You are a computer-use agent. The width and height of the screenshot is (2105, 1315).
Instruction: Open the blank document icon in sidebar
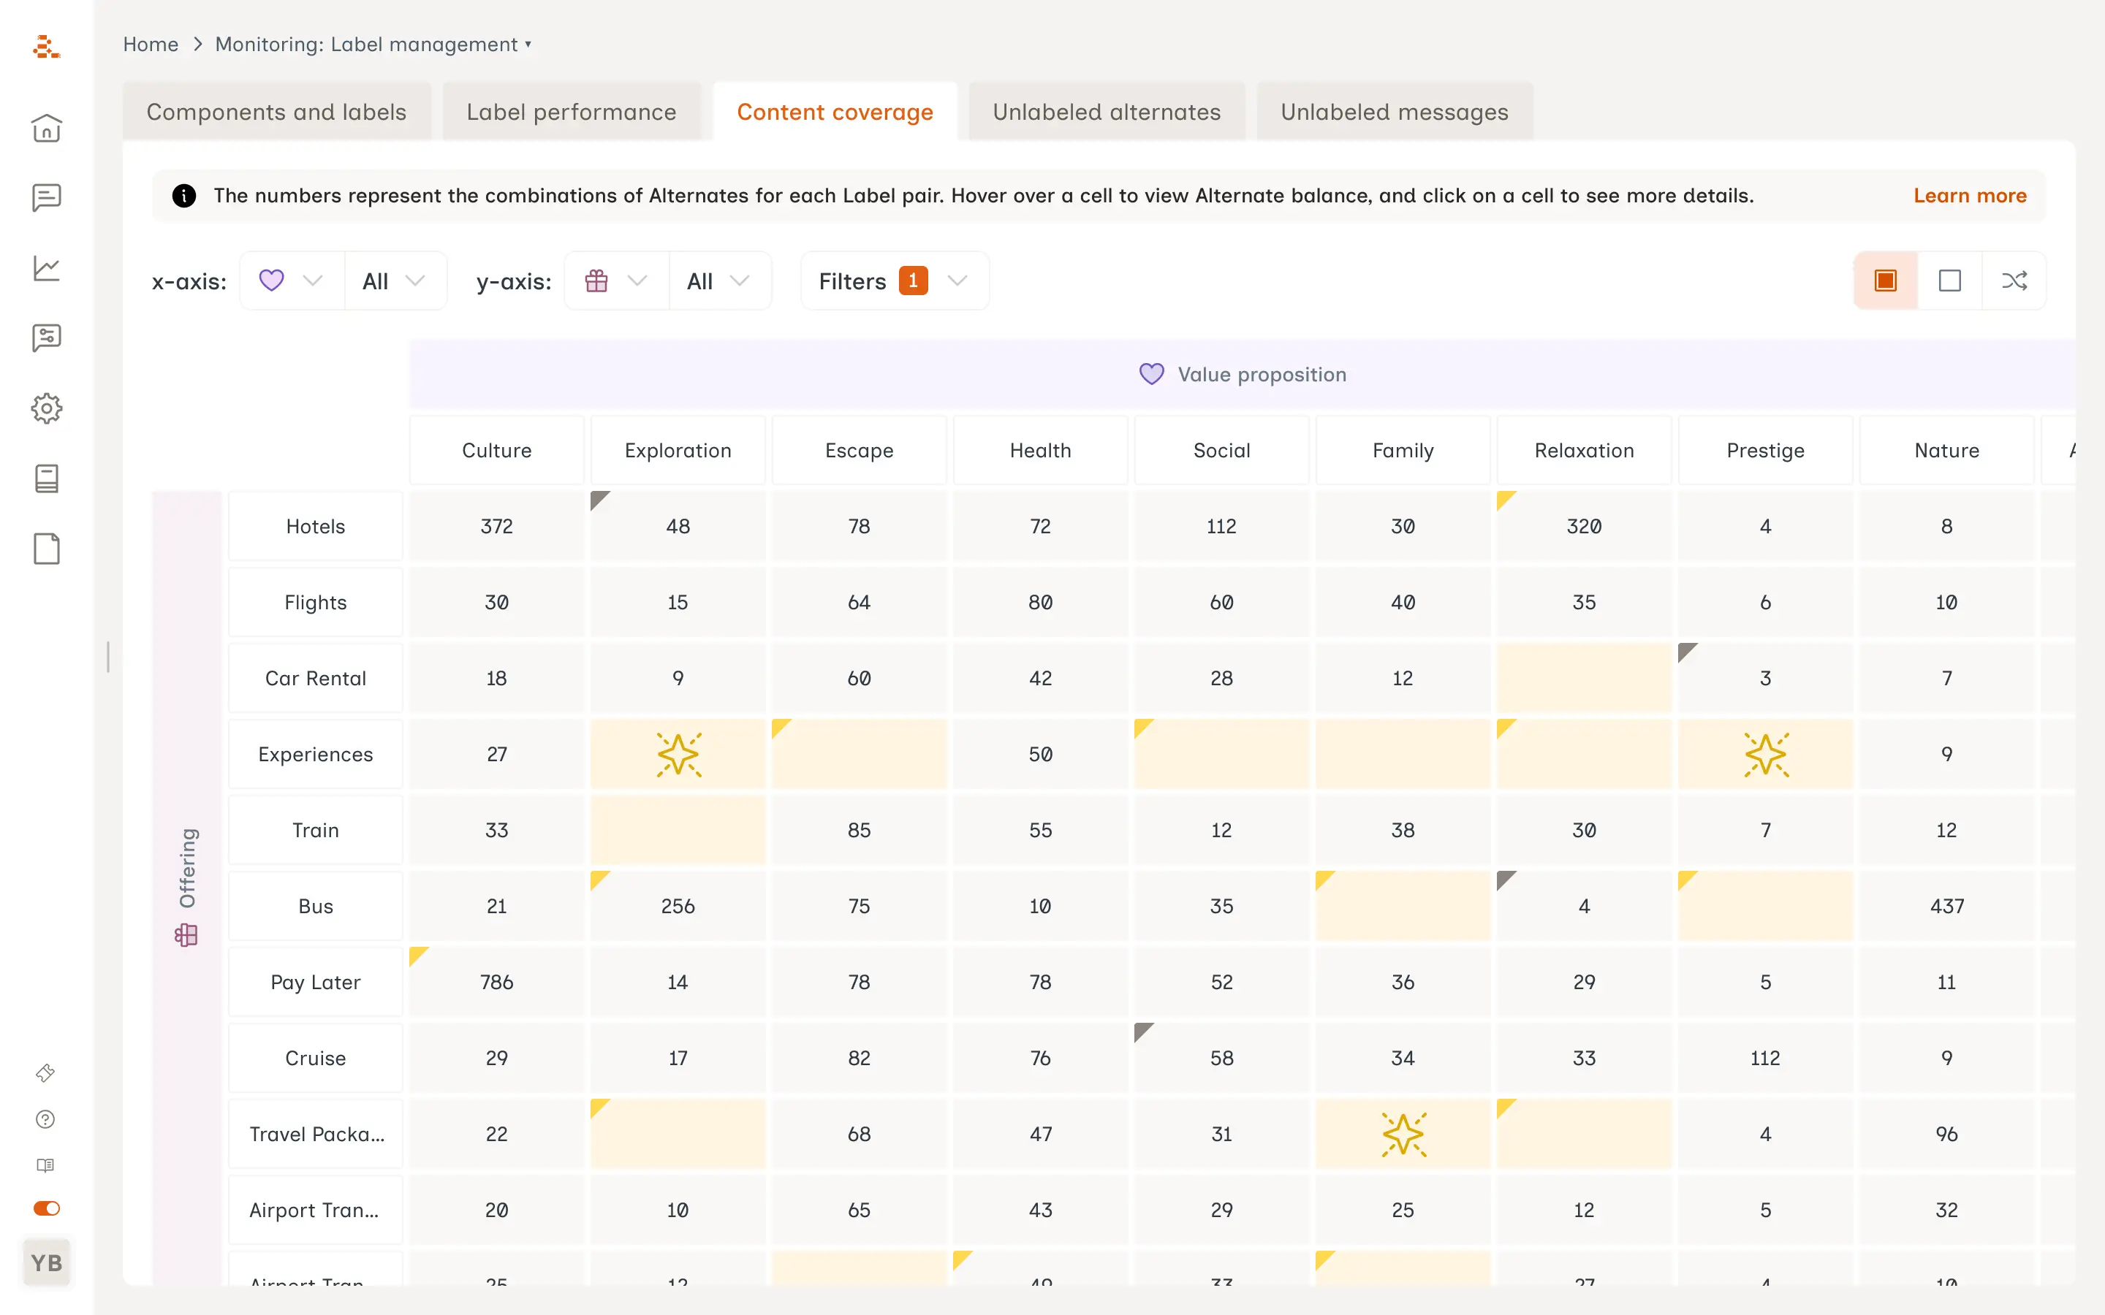[x=46, y=549]
